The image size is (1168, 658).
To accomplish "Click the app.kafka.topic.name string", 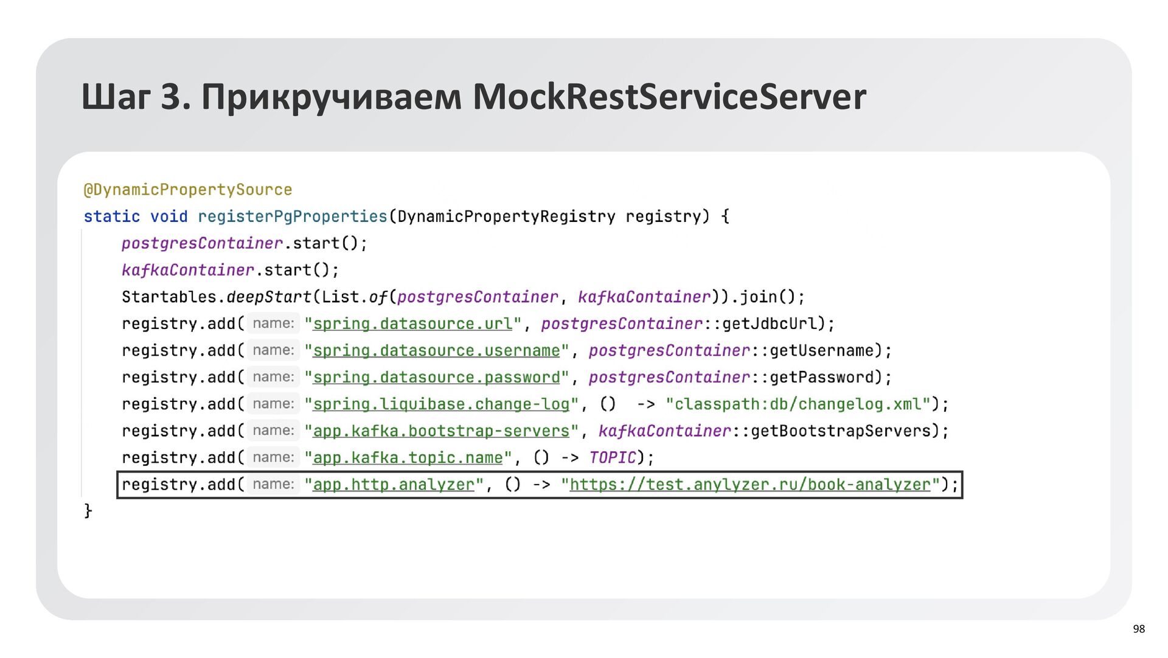I will point(408,457).
